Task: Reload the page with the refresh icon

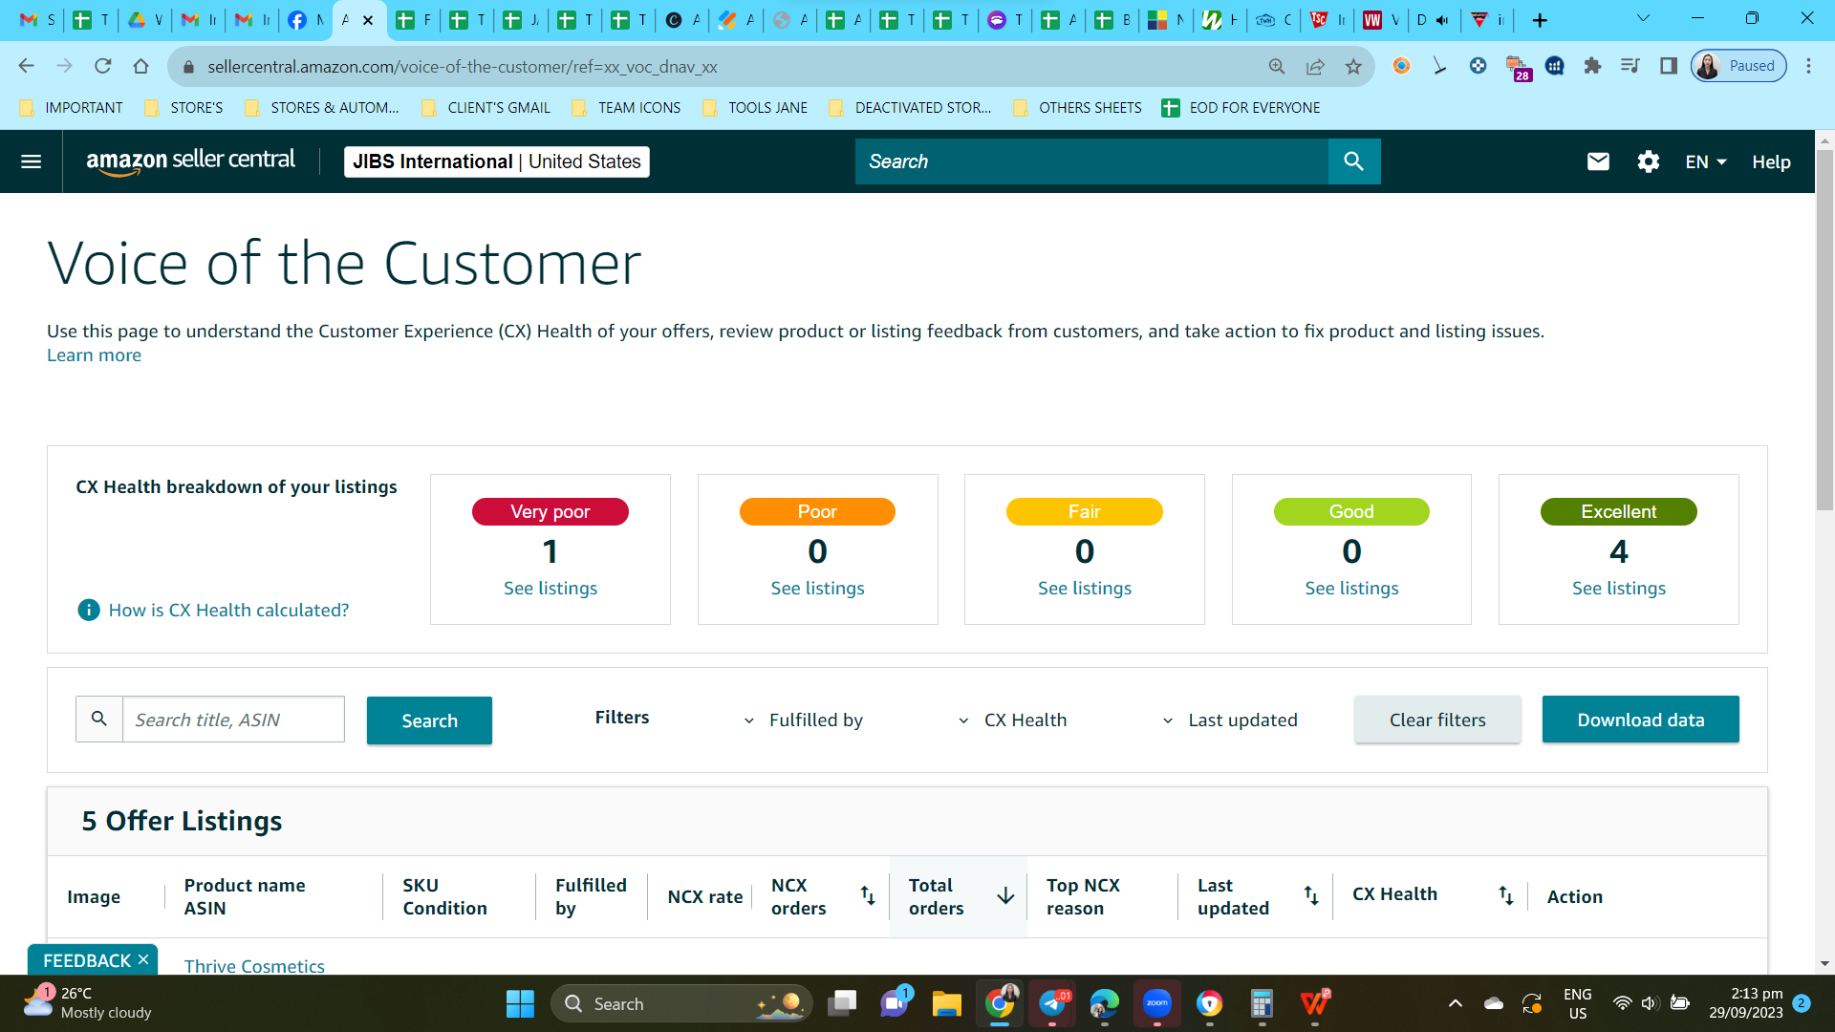Action: (102, 66)
